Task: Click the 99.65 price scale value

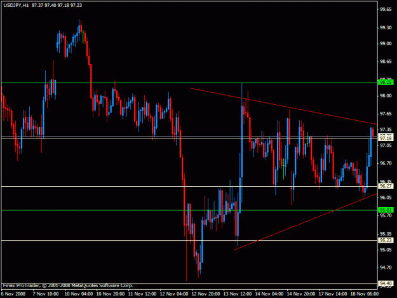Action: pos(386,10)
